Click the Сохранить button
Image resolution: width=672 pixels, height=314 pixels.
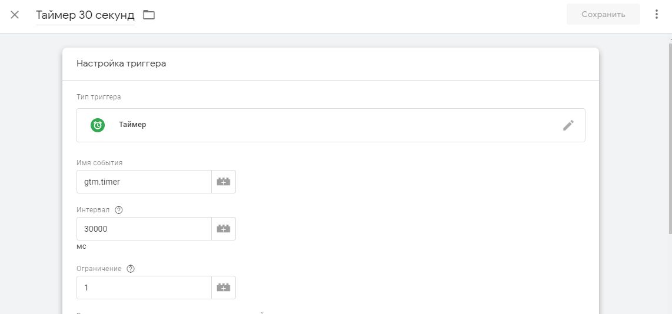[x=603, y=15]
